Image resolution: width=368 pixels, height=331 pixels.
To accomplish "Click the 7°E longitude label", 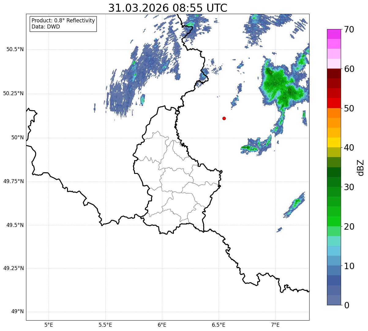I will click(275, 325).
